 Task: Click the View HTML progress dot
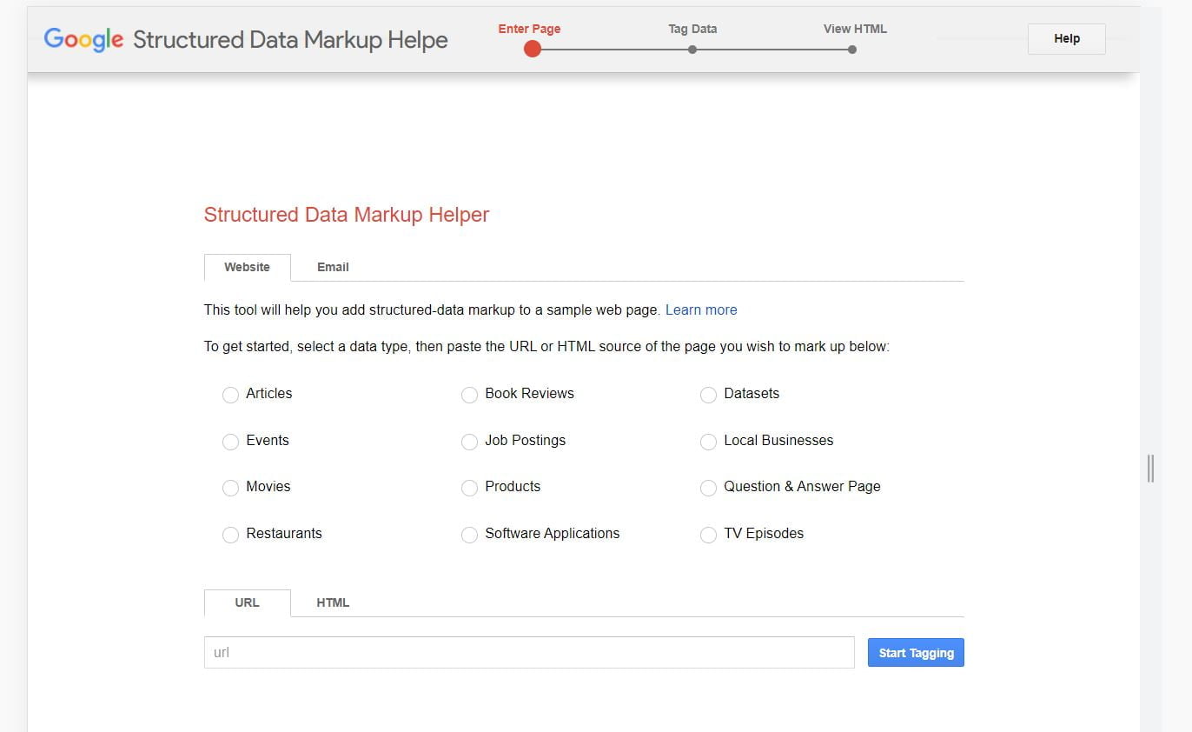(851, 50)
